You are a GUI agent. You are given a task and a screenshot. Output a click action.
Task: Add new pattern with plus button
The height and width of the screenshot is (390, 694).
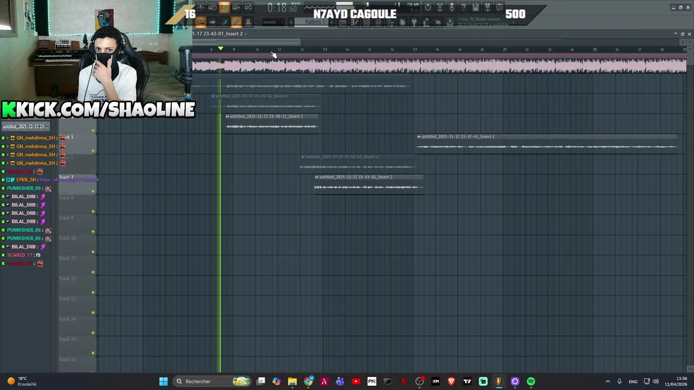[331, 22]
